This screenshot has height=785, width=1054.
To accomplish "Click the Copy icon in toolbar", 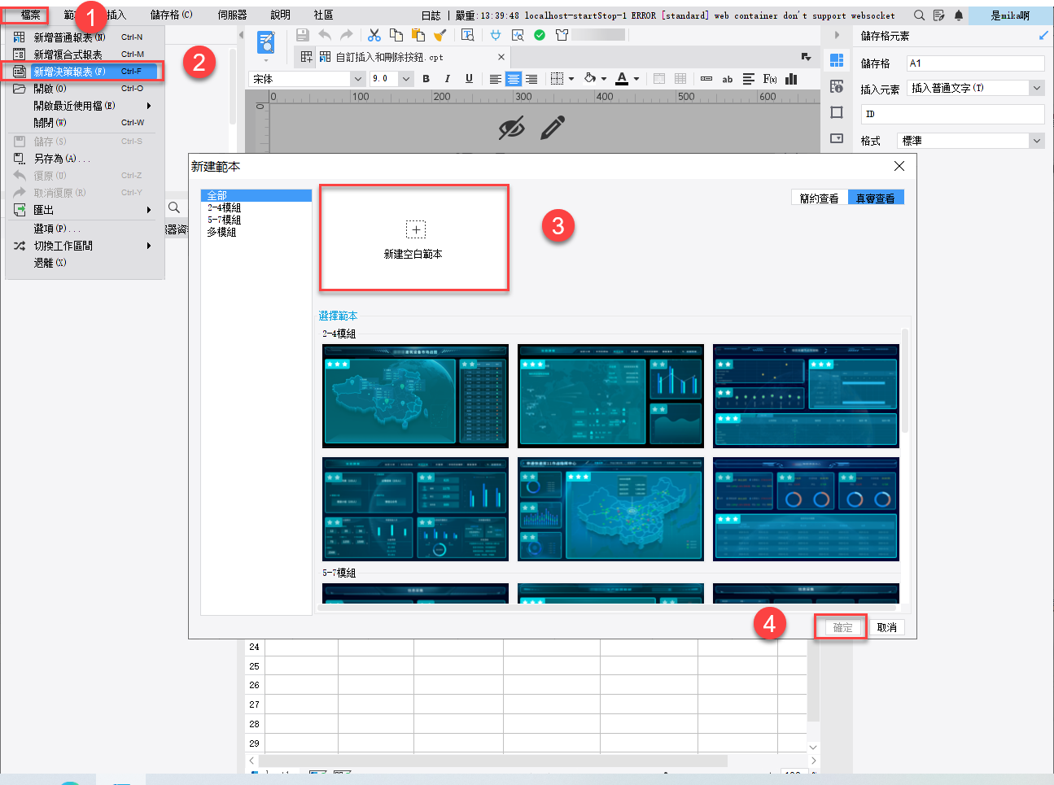I will (x=396, y=35).
